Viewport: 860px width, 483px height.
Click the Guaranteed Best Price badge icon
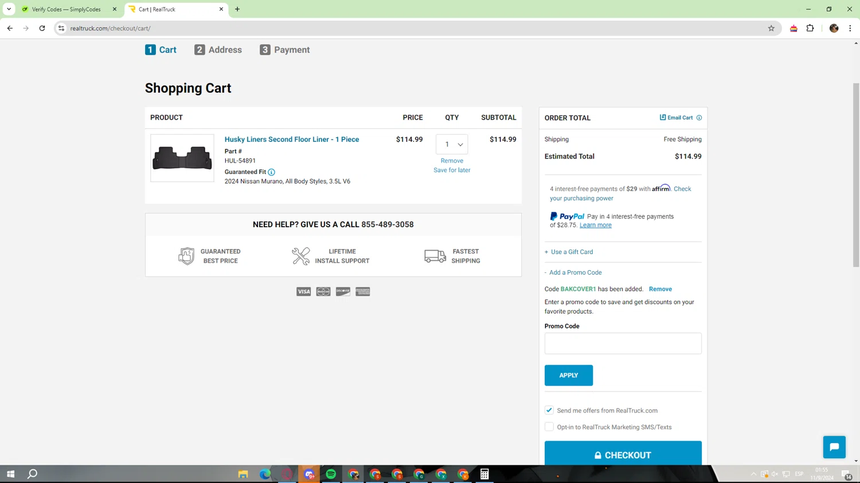pyautogui.click(x=186, y=256)
